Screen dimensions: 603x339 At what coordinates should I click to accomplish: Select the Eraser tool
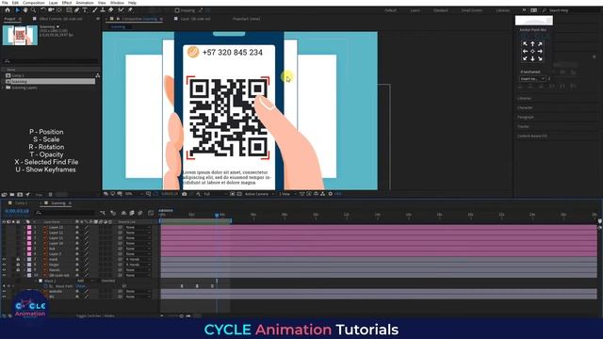(x=111, y=10)
